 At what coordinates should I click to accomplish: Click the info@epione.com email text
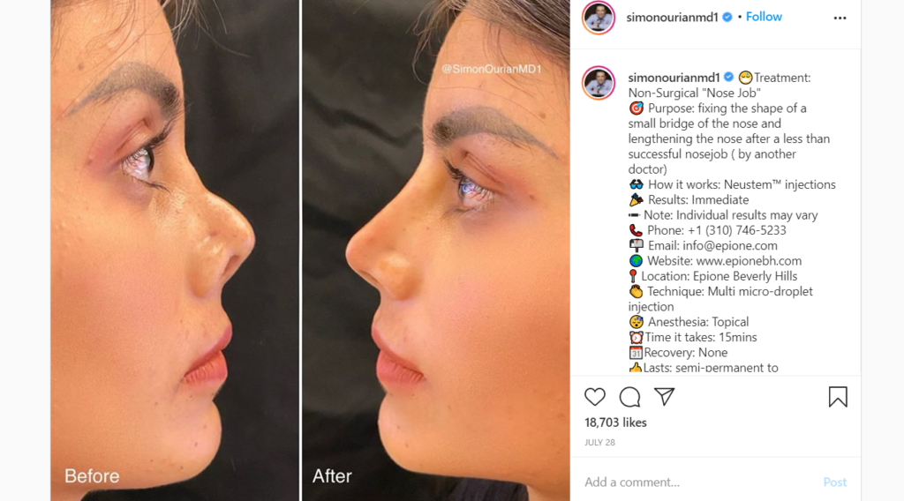click(730, 245)
